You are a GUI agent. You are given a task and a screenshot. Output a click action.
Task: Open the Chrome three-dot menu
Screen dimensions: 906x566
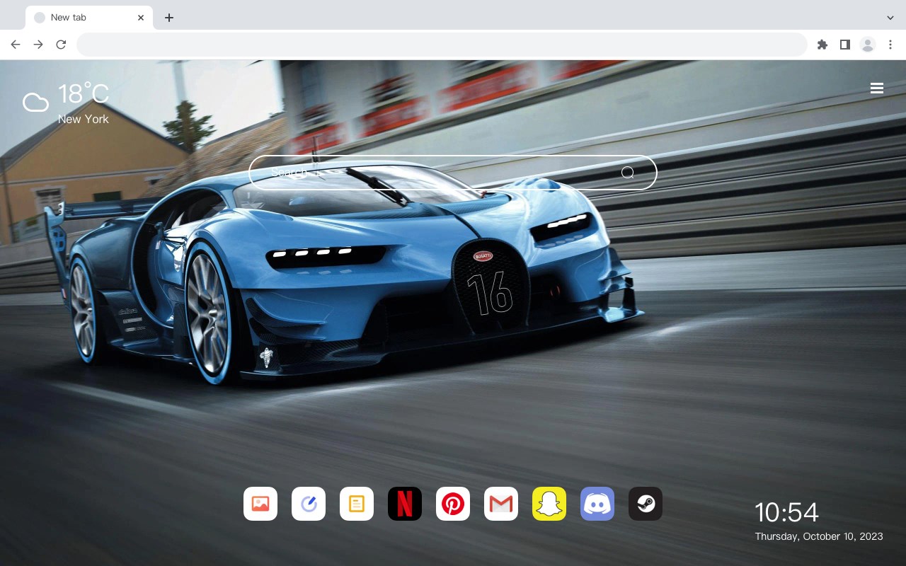890,45
